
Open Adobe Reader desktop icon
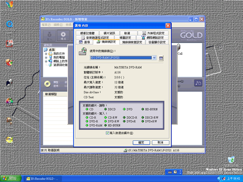pyautogui.click(x=9, y=47)
